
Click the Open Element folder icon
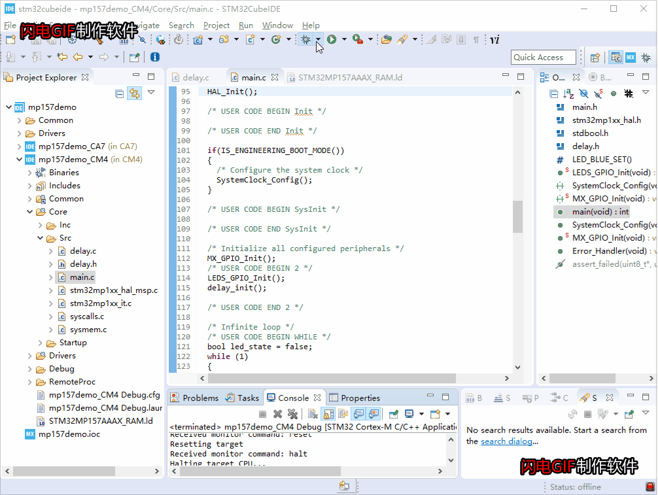387,39
